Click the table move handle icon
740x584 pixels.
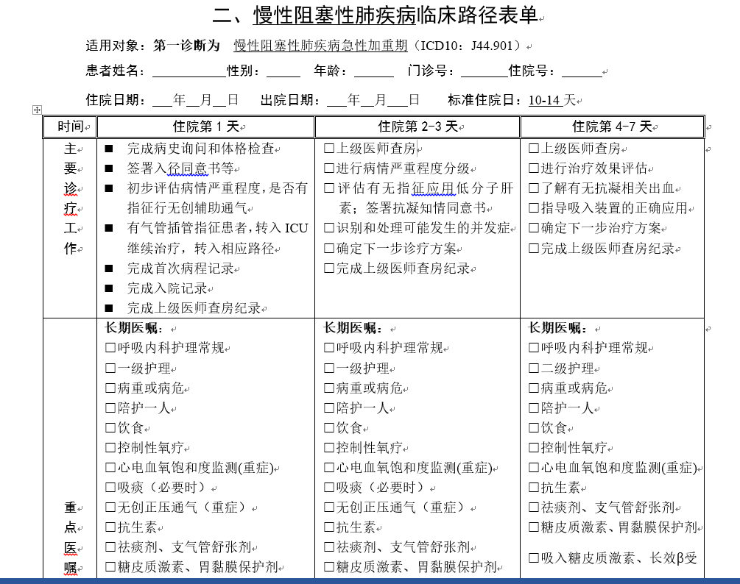click(37, 110)
